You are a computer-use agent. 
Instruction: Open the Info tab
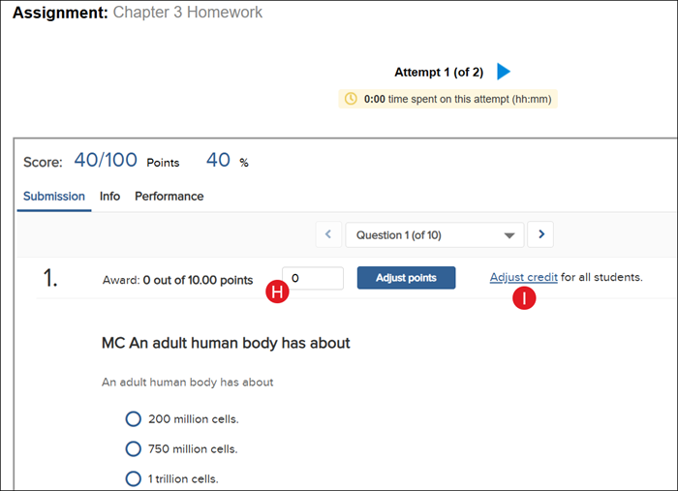(x=110, y=197)
